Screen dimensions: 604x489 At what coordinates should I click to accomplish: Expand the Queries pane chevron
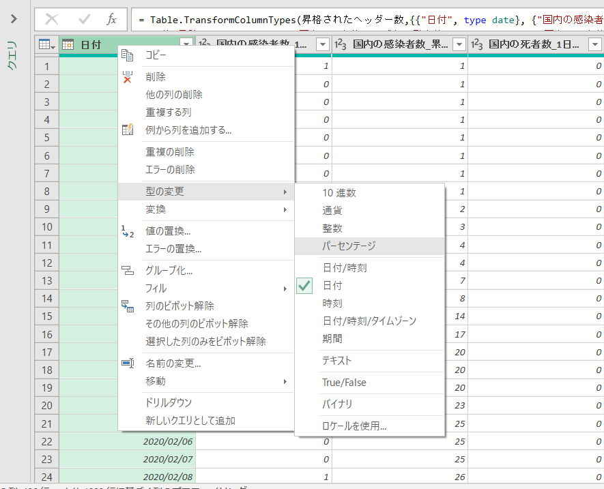point(14,18)
